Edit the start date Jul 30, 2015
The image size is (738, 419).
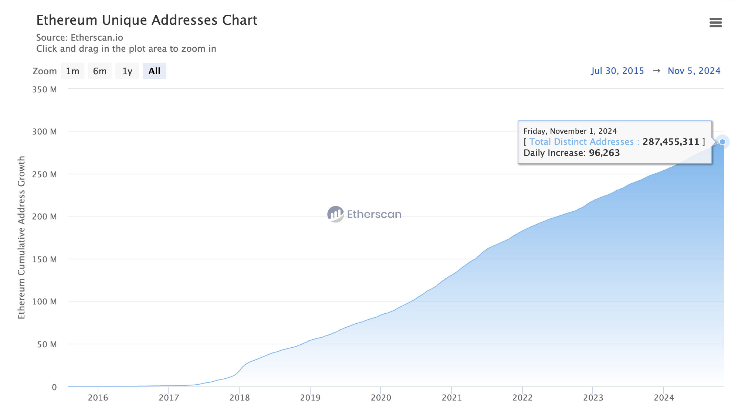pyautogui.click(x=617, y=71)
